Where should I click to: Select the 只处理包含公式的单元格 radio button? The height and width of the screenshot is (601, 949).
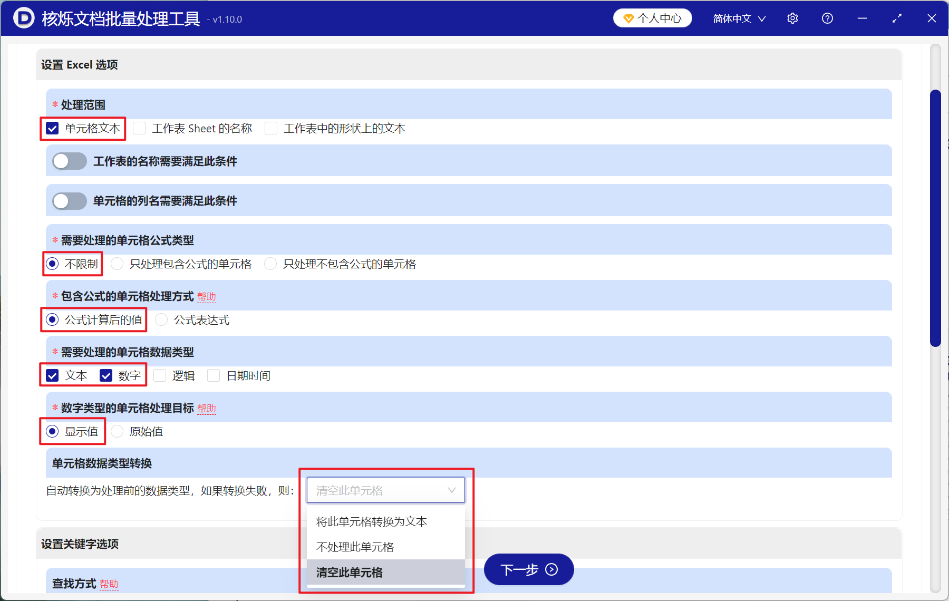[117, 264]
